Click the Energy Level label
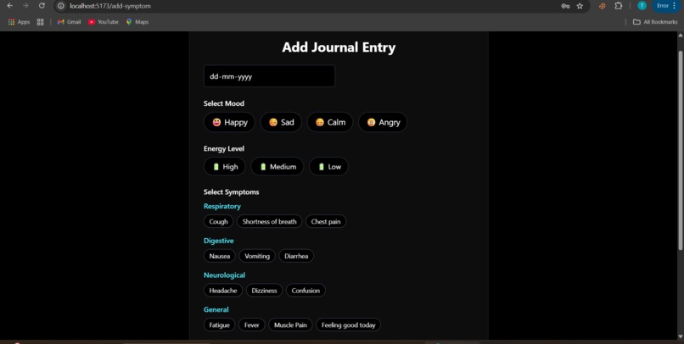This screenshot has width=684, height=344. tap(224, 148)
